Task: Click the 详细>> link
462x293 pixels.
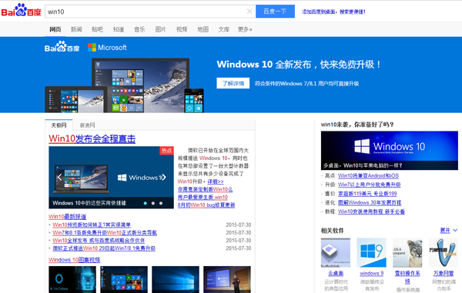Action: (216, 181)
